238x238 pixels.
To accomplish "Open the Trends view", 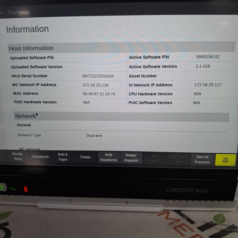I will [85, 157].
